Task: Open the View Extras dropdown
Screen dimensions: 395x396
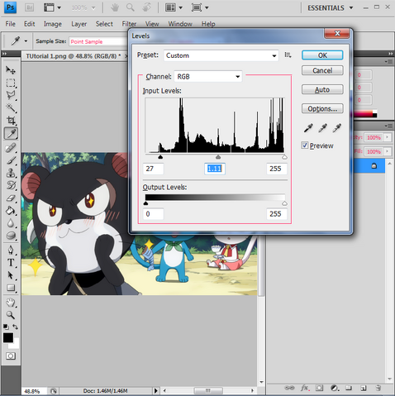Action: point(52,7)
